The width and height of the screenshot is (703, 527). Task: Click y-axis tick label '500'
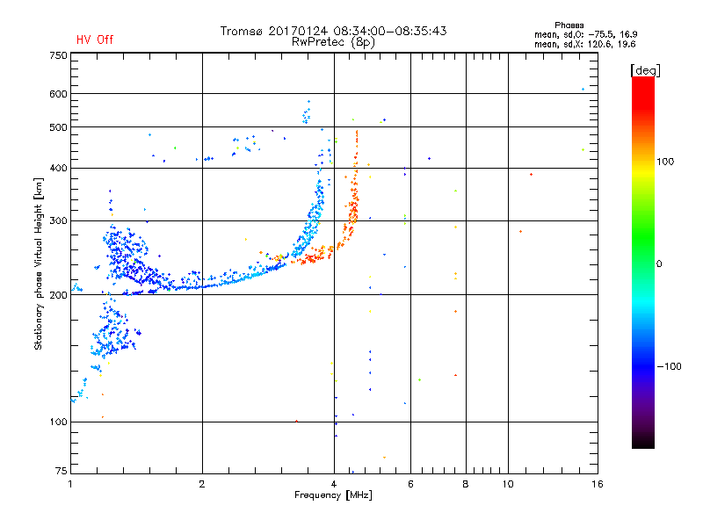tap(58, 127)
